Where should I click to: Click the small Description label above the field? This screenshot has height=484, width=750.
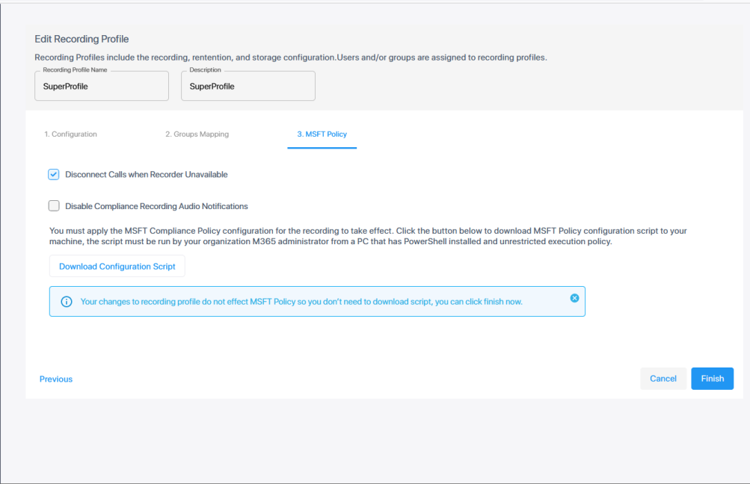click(x=205, y=70)
